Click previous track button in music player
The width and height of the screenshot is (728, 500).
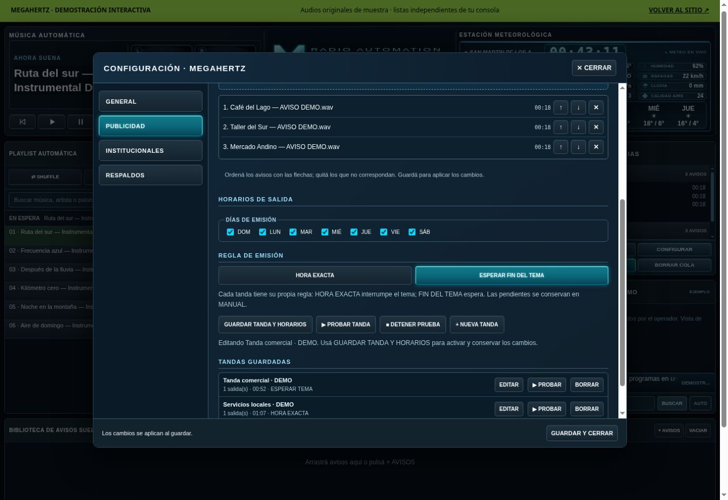point(23,122)
